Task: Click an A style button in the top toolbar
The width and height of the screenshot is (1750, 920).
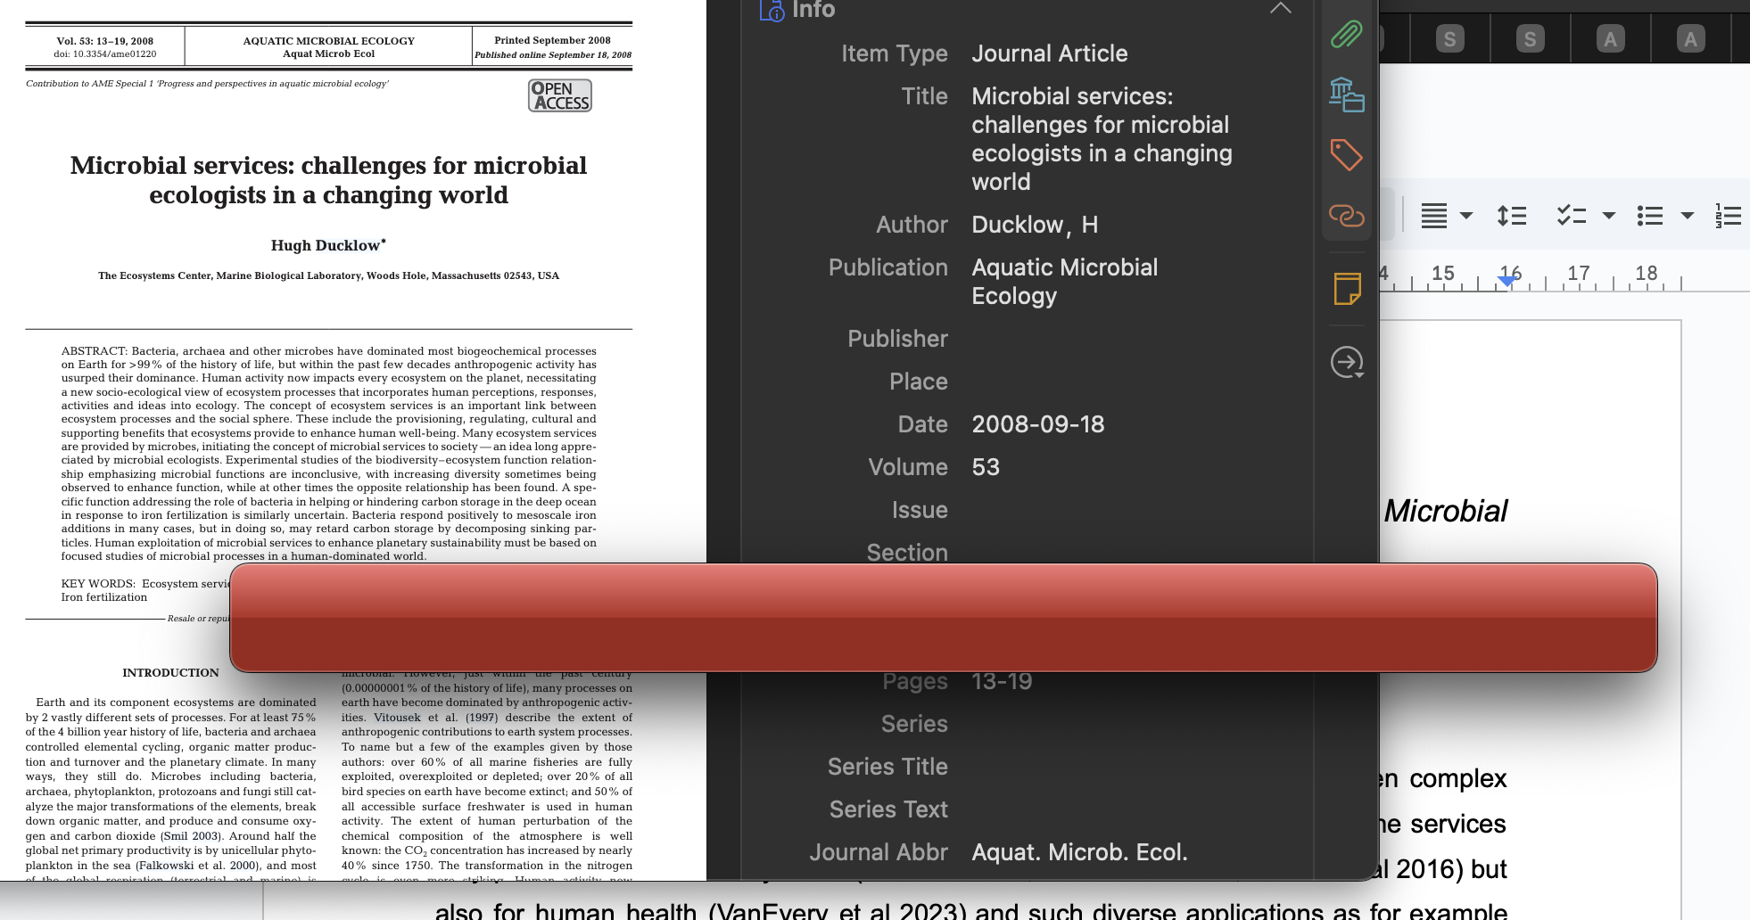Action: tap(1609, 37)
